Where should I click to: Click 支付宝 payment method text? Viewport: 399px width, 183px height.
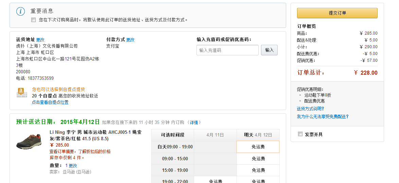pyautogui.click(x=113, y=46)
